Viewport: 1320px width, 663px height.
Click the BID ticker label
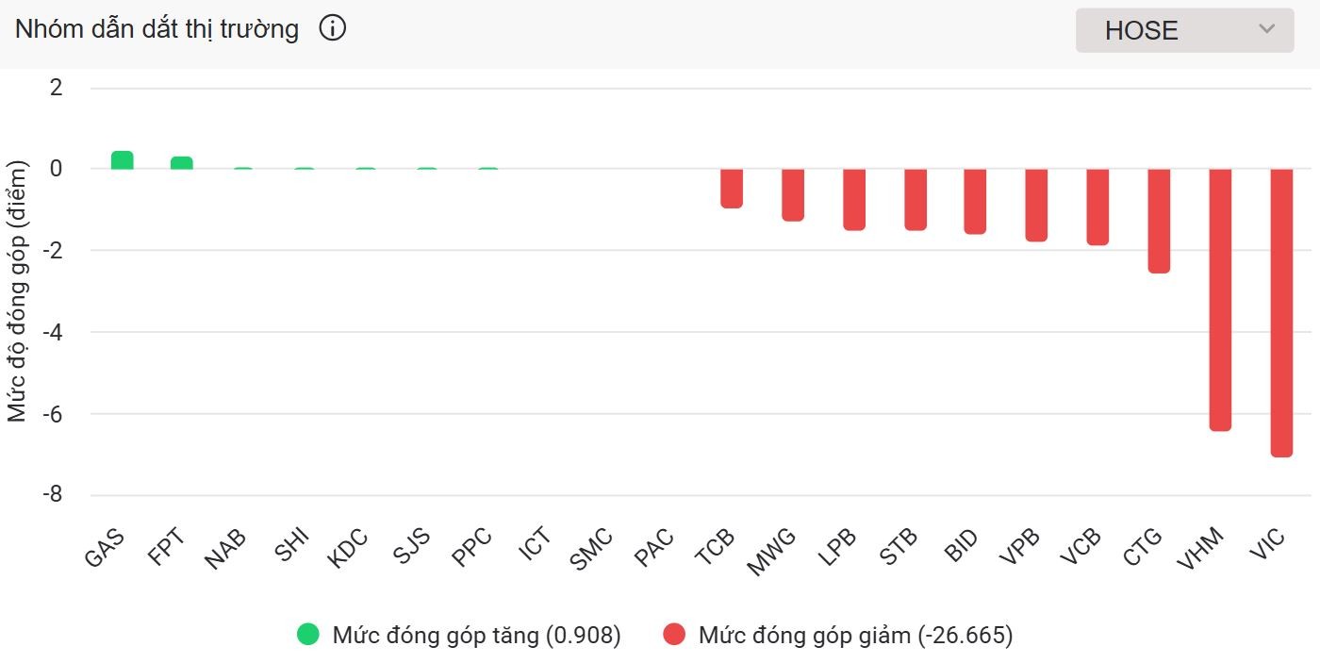(960, 547)
